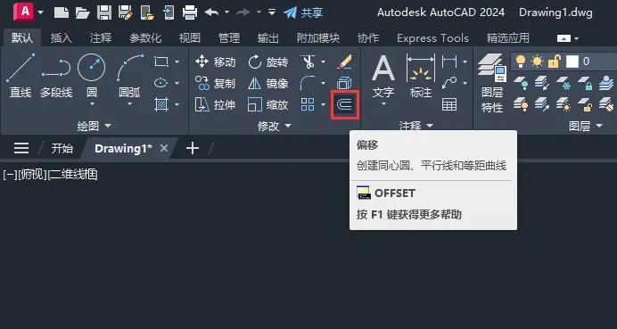The image size is (617, 329).
Task: Open the Annotate (注释) ribbon tab
Action: pos(101,38)
